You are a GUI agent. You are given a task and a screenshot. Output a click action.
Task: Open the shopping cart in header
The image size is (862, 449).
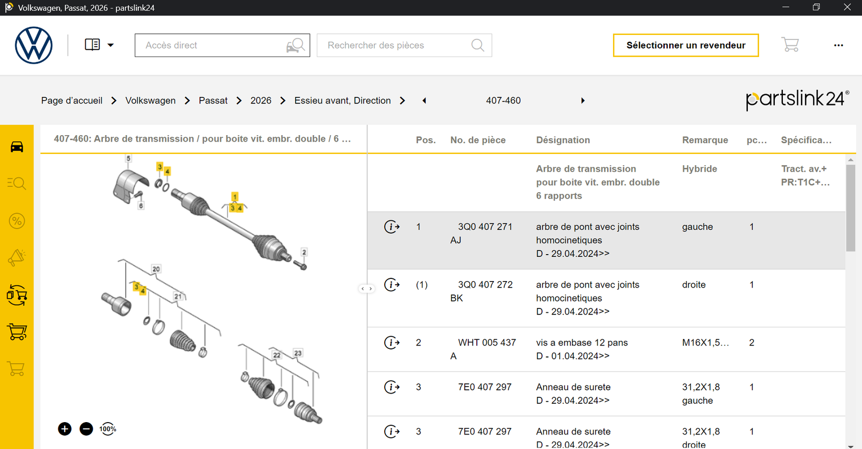(x=790, y=45)
